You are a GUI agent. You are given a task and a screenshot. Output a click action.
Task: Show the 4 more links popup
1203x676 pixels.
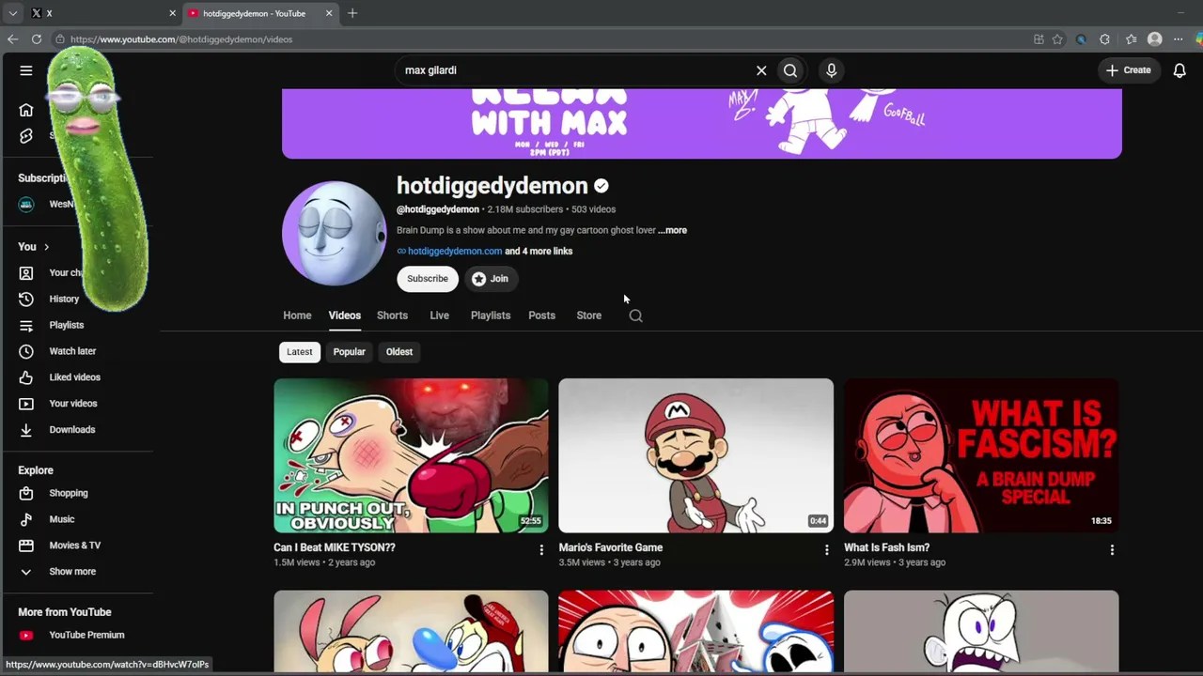pos(539,252)
